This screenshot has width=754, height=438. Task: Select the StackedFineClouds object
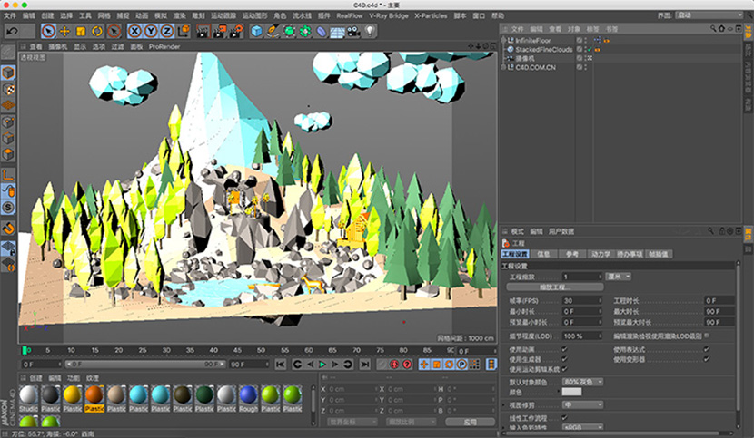[x=543, y=50]
